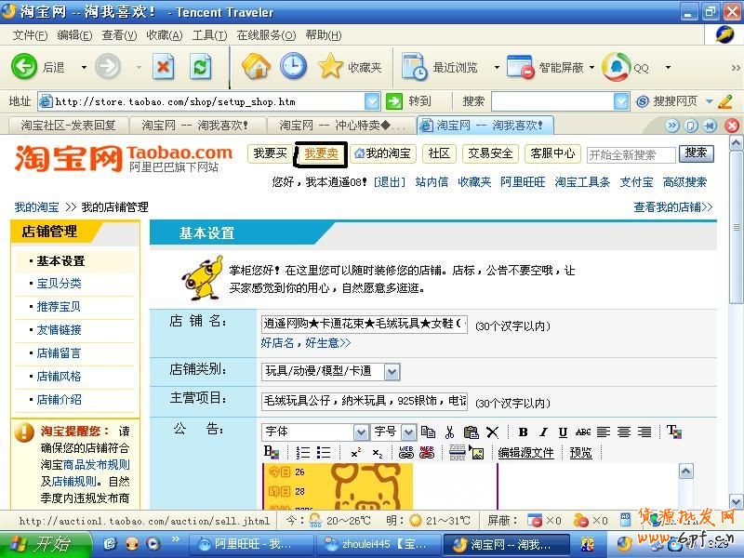
Task: Align announcement text to the right
Action: point(644,432)
